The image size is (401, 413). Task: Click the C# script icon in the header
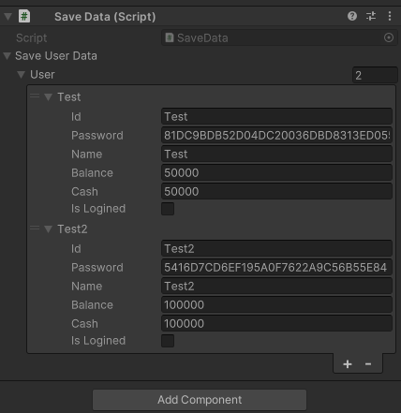coord(24,16)
